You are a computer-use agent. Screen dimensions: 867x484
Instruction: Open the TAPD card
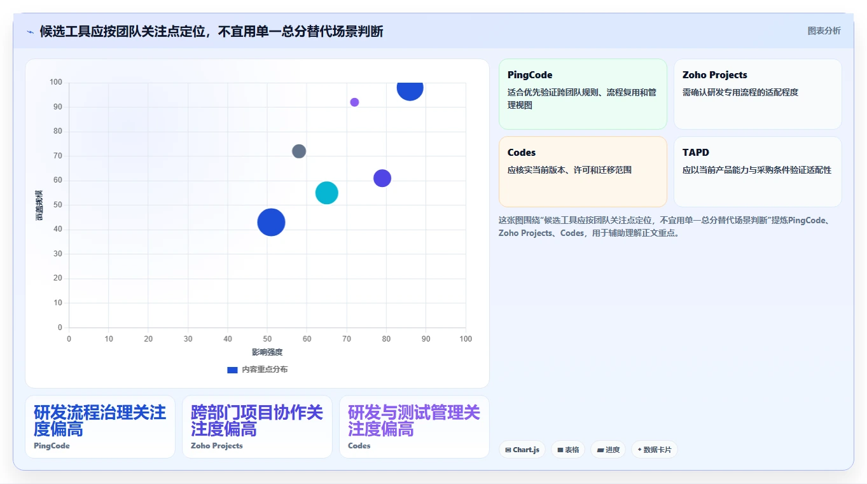coord(758,172)
